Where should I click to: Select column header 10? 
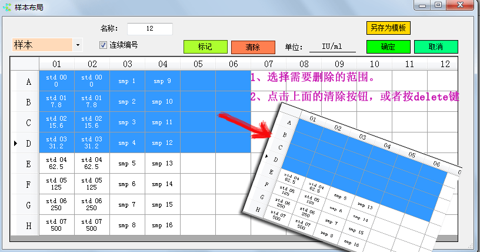tap(374, 64)
